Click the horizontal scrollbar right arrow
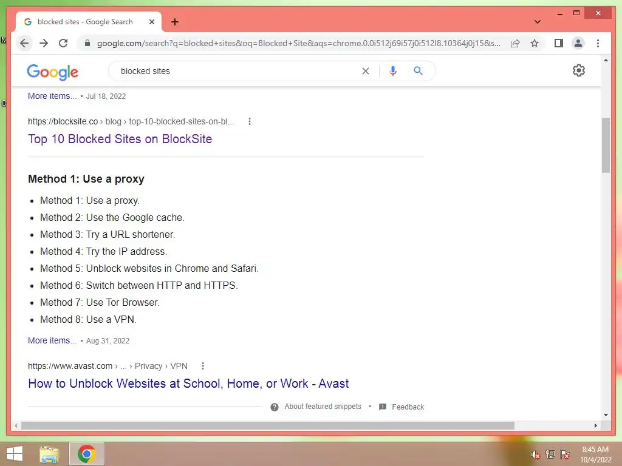 (595, 425)
